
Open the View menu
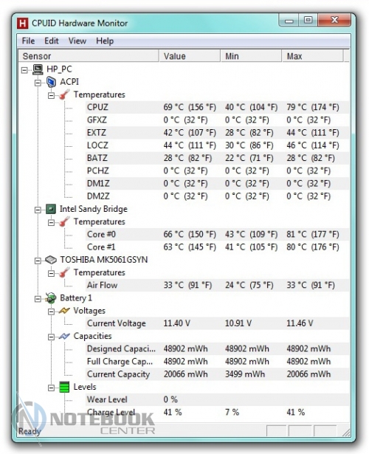coord(77,41)
